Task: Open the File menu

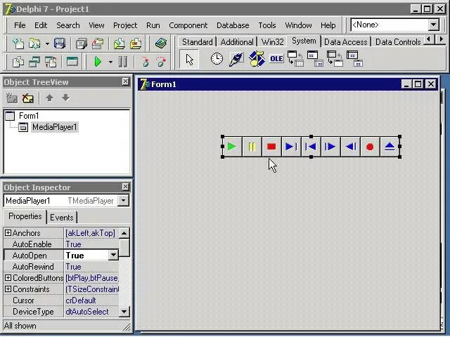Action: (20, 25)
